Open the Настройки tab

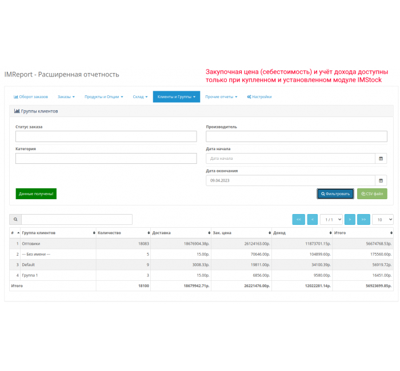[259, 97]
